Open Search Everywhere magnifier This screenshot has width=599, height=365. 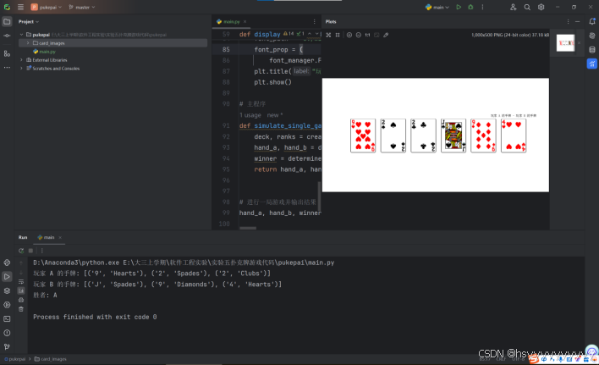point(527,7)
